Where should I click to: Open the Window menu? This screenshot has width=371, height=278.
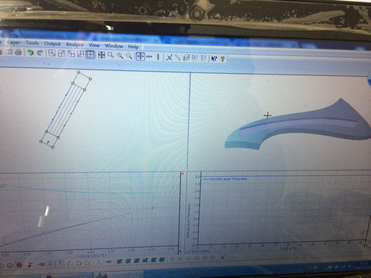114,46
